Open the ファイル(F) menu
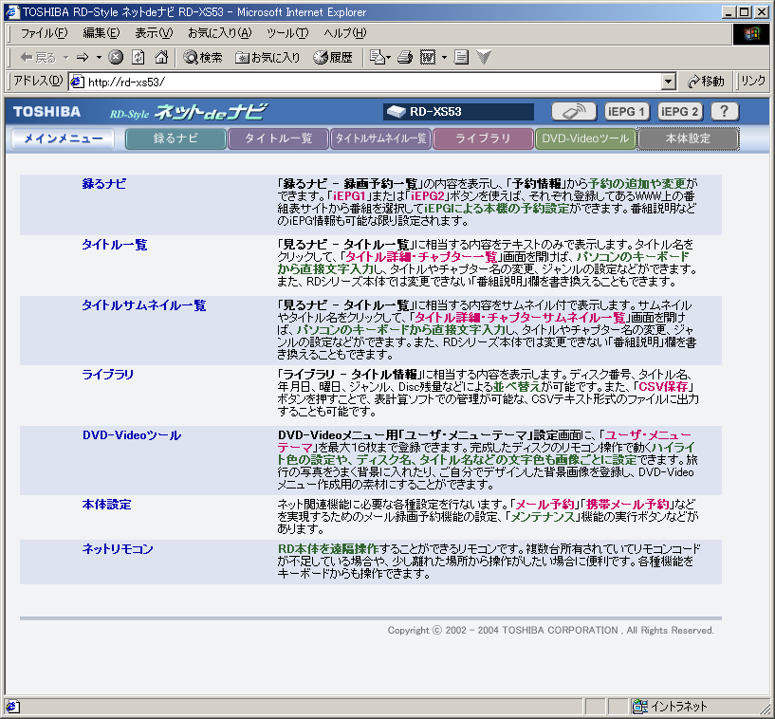 click(44, 33)
